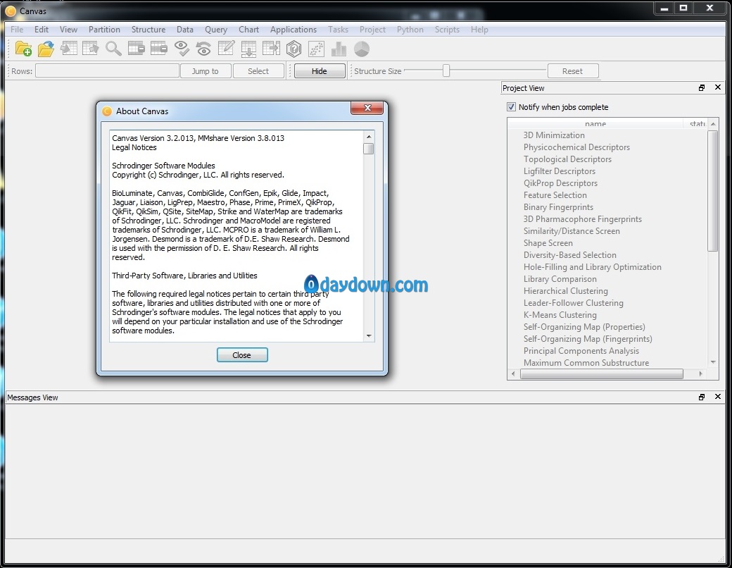Click the Reset structure size button
Image resolution: width=732 pixels, height=568 pixels.
tap(572, 71)
